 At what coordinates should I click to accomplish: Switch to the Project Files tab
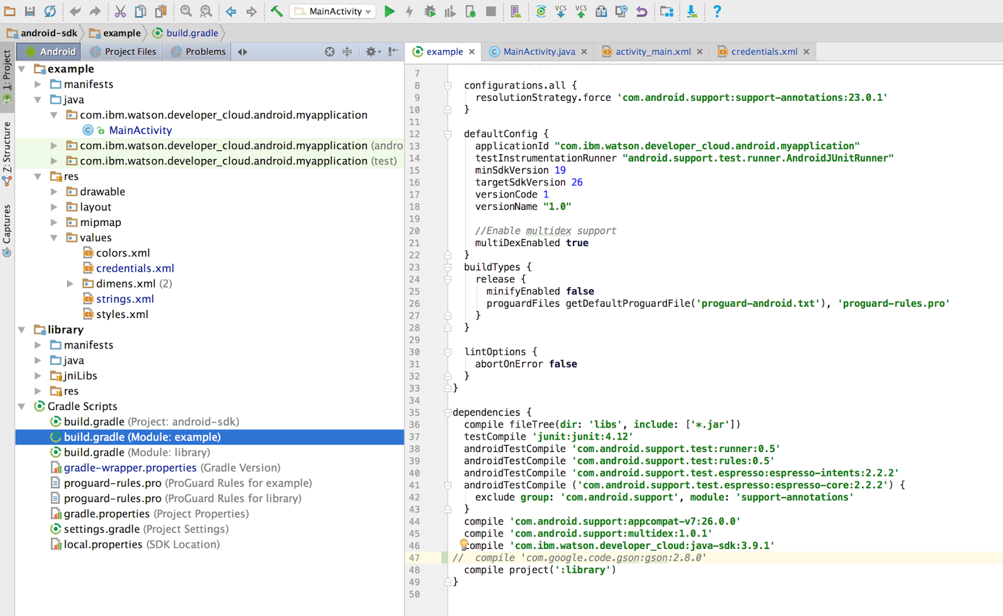tap(122, 51)
